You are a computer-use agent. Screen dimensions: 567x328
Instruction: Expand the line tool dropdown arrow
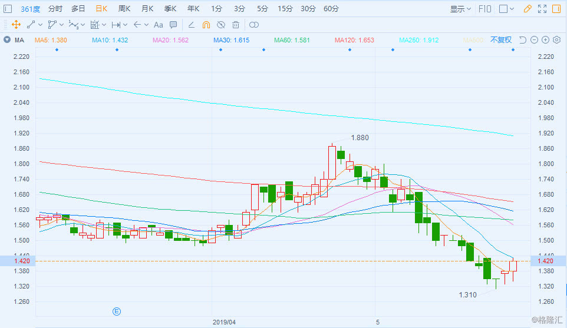40,25
